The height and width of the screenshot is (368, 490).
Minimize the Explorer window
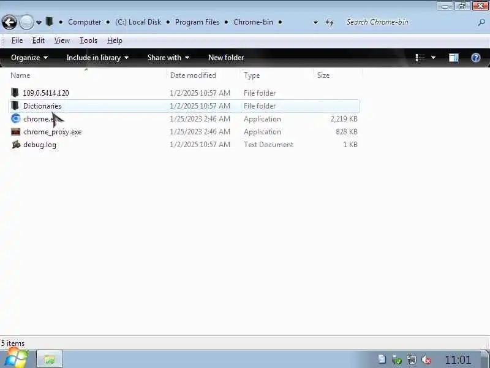point(445,6)
